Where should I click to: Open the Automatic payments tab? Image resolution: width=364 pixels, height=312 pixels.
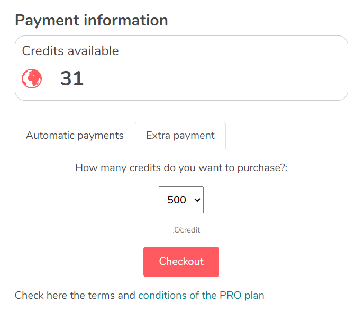[x=75, y=136]
